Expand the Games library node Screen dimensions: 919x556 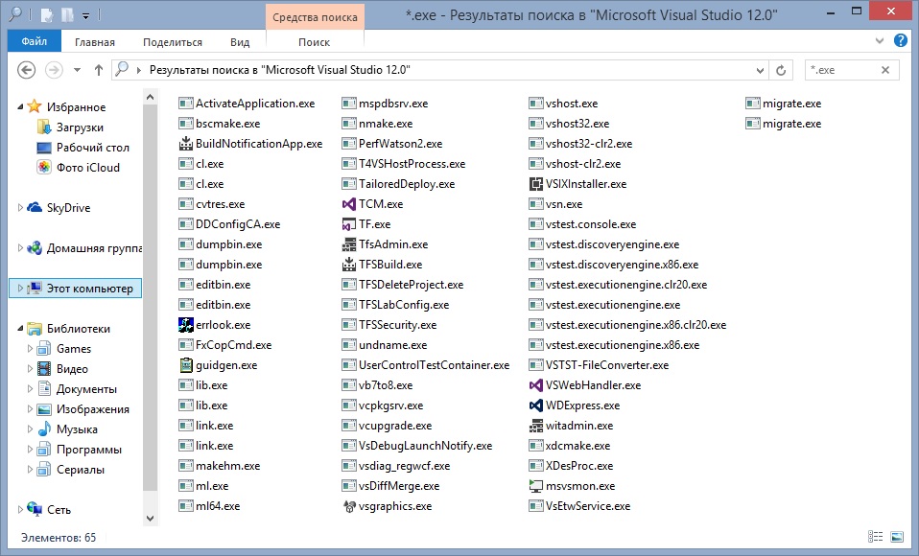point(30,349)
